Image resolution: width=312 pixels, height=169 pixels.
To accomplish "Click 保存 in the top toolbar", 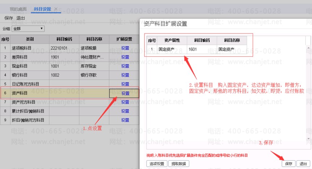I will click(8, 18).
